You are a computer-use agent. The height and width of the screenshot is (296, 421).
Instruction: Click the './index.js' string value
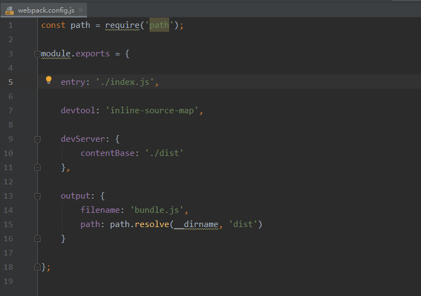(125, 82)
